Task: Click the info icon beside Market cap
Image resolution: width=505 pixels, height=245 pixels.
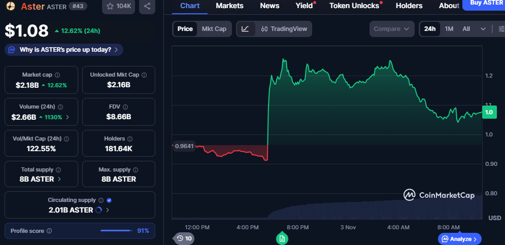Action: tap(57, 75)
